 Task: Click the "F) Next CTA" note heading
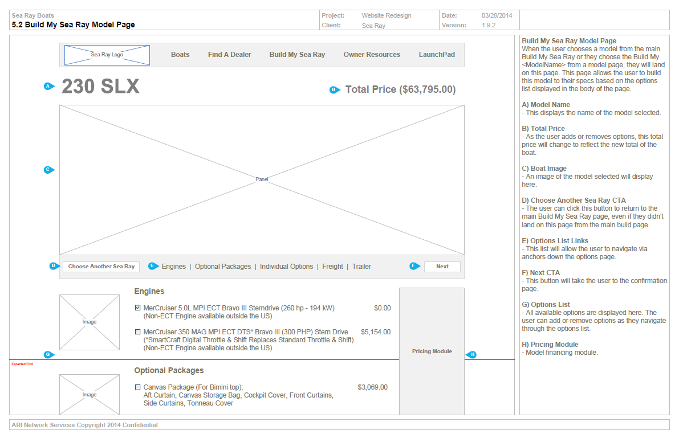(x=541, y=273)
